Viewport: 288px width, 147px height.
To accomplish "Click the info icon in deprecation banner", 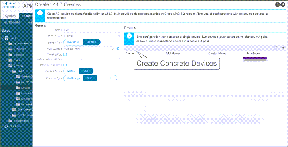I will tap(40, 14).
